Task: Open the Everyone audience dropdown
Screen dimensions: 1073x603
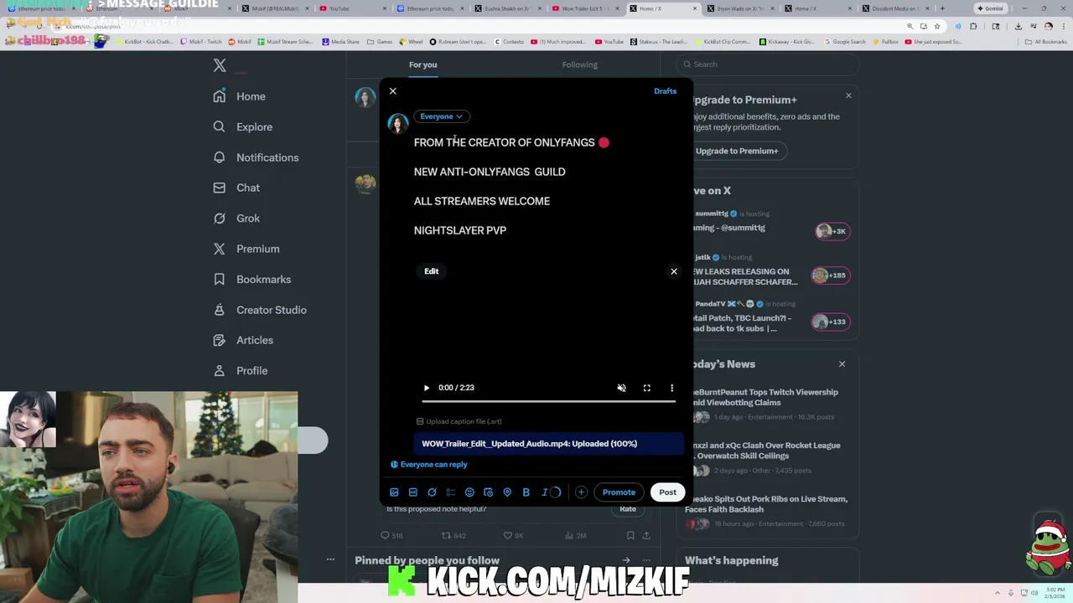Action: 441,116
